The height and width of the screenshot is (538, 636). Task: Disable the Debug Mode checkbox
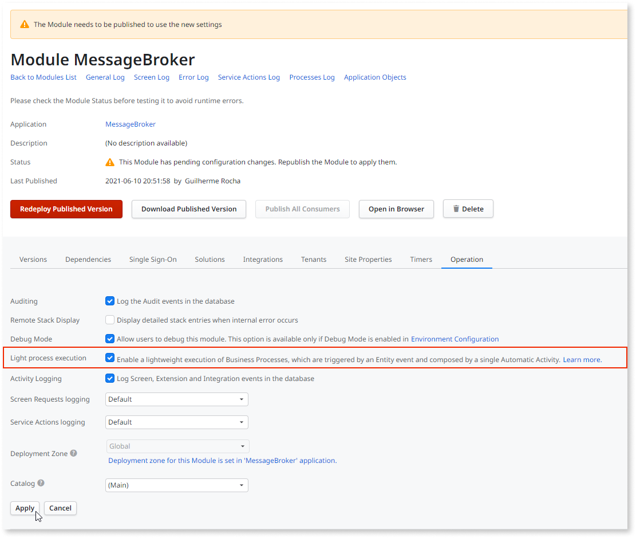[109, 339]
